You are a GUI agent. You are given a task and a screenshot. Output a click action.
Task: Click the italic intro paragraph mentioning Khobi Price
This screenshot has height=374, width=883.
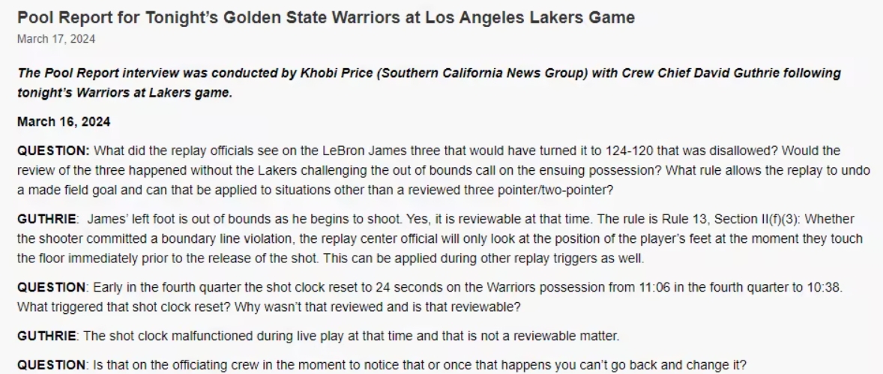tap(429, 82)
